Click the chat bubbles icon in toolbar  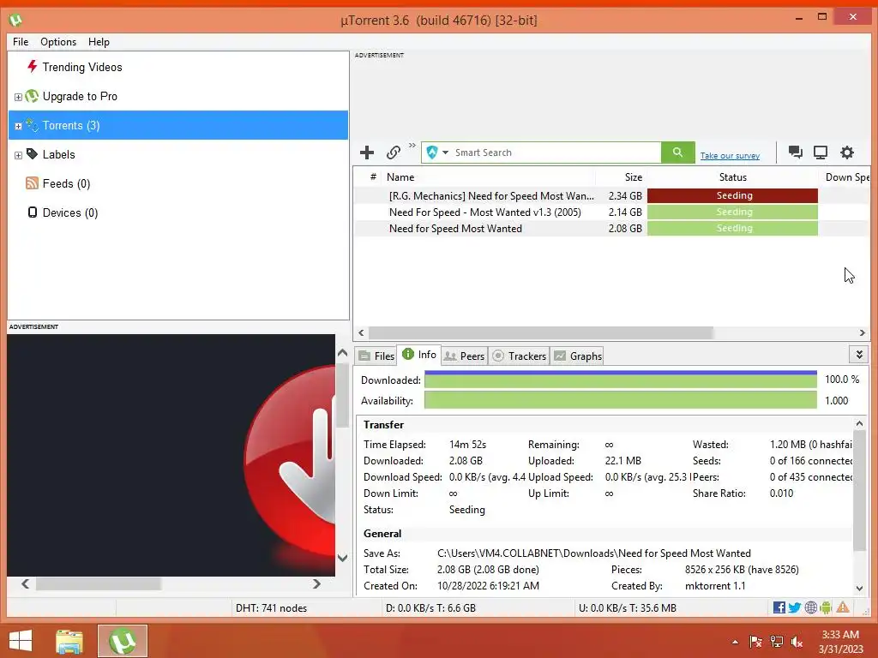795,153
